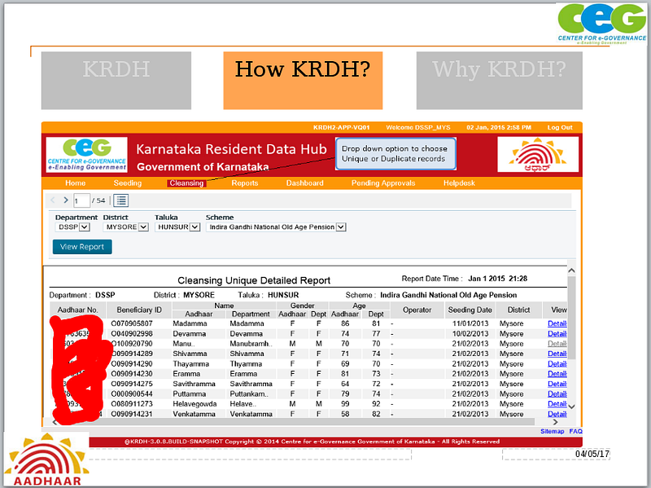
Task: Open the Reports menu
Action: [245, 182]
